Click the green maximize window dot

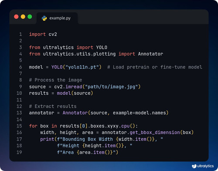point(30,17)
